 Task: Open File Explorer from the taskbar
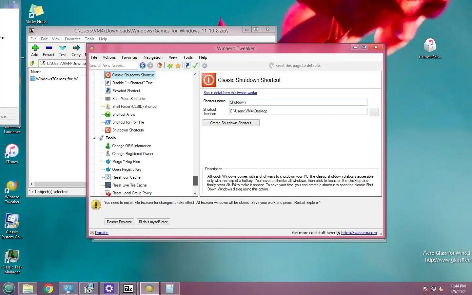tap(28, 288)
